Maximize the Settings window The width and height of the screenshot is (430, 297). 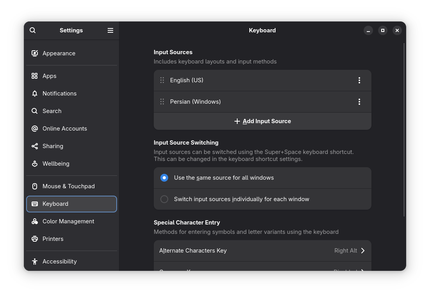(x=382, y=30)
